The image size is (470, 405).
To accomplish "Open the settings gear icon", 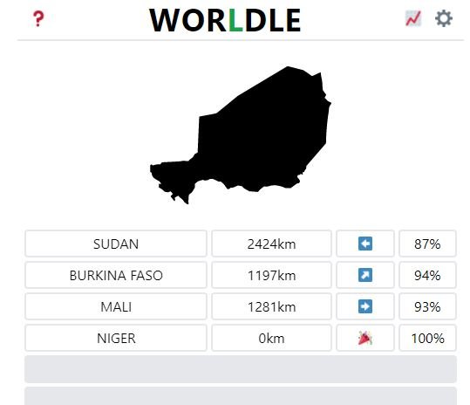I will click(444, 18).
